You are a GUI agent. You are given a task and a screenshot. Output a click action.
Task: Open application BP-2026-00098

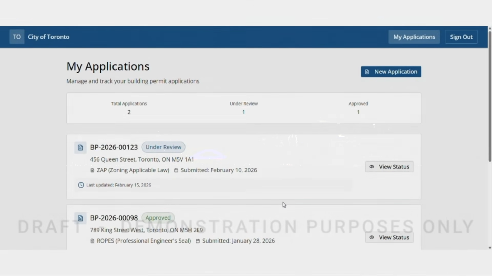[x=114, y=218]
